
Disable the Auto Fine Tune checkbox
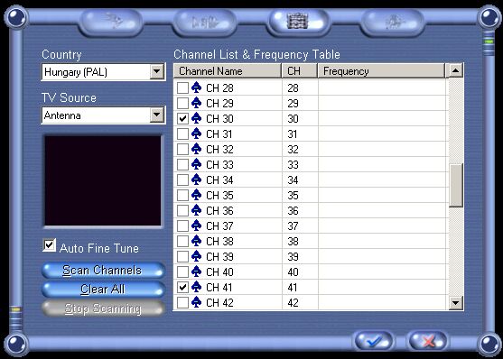point(49,245)
